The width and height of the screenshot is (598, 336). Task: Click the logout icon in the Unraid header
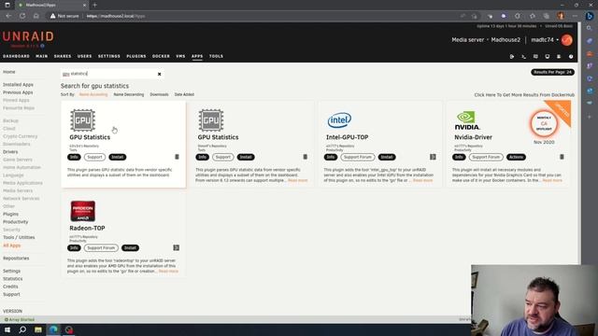pyautogui.click(x=512, y=56)
